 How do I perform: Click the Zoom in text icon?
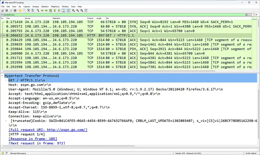[73, 11]
